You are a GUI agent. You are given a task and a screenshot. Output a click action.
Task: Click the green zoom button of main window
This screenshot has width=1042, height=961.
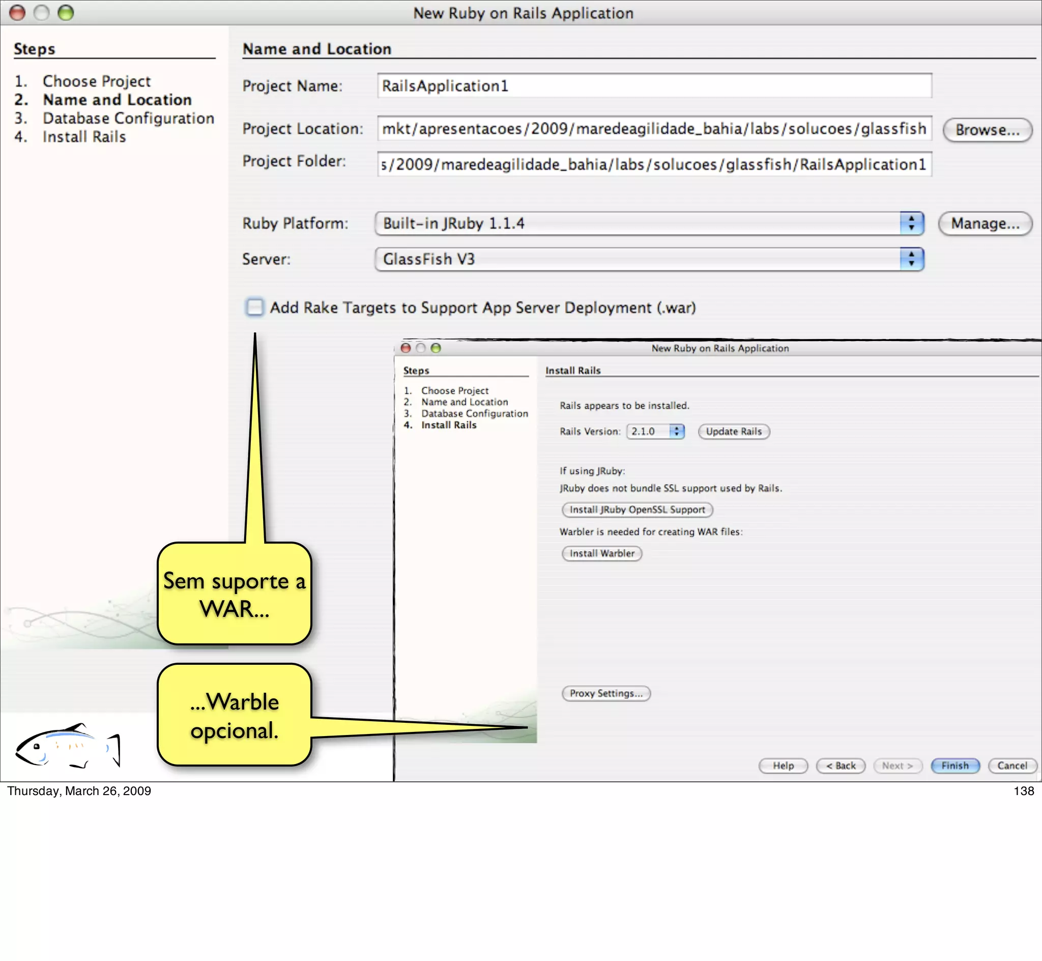pos(66,13)
